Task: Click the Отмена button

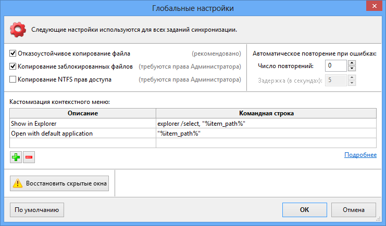Action: (x=353, y=210)
